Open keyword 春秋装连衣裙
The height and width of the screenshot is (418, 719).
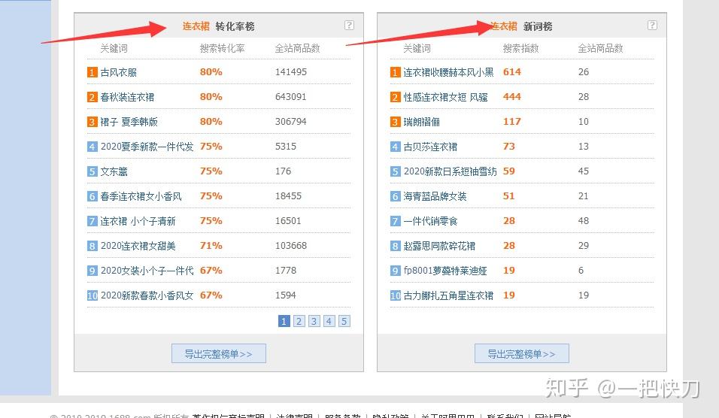pyautogui.click(x=127, y=97)
